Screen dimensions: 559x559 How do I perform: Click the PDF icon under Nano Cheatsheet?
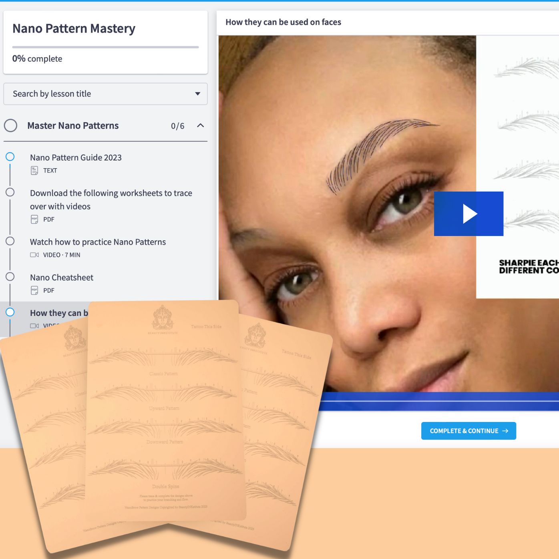[x=34, y=290]
